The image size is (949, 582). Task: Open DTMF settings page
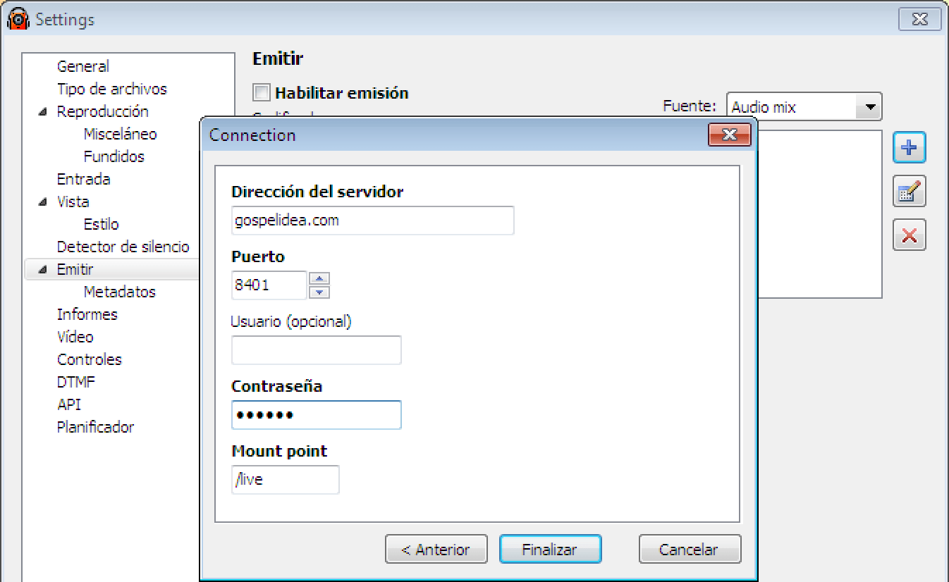(75, 382)
